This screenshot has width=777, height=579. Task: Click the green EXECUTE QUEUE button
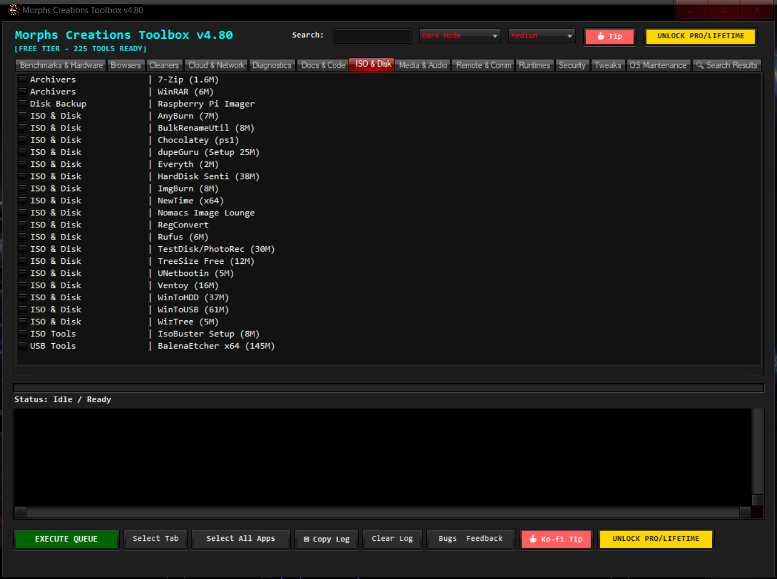[x=66, y=539]
